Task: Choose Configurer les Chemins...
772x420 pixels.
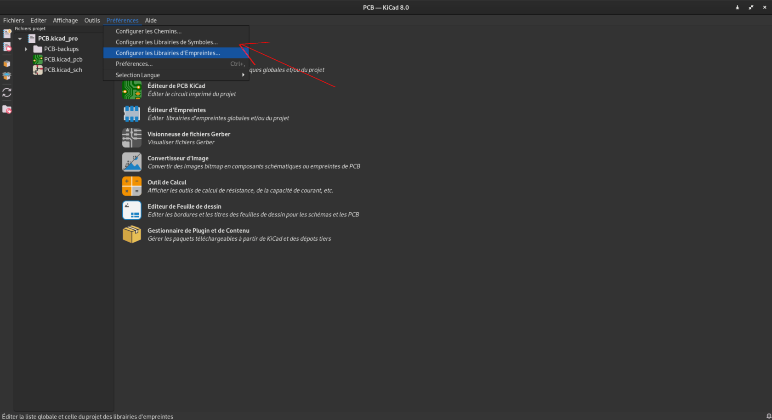Action: click(176, 31)
